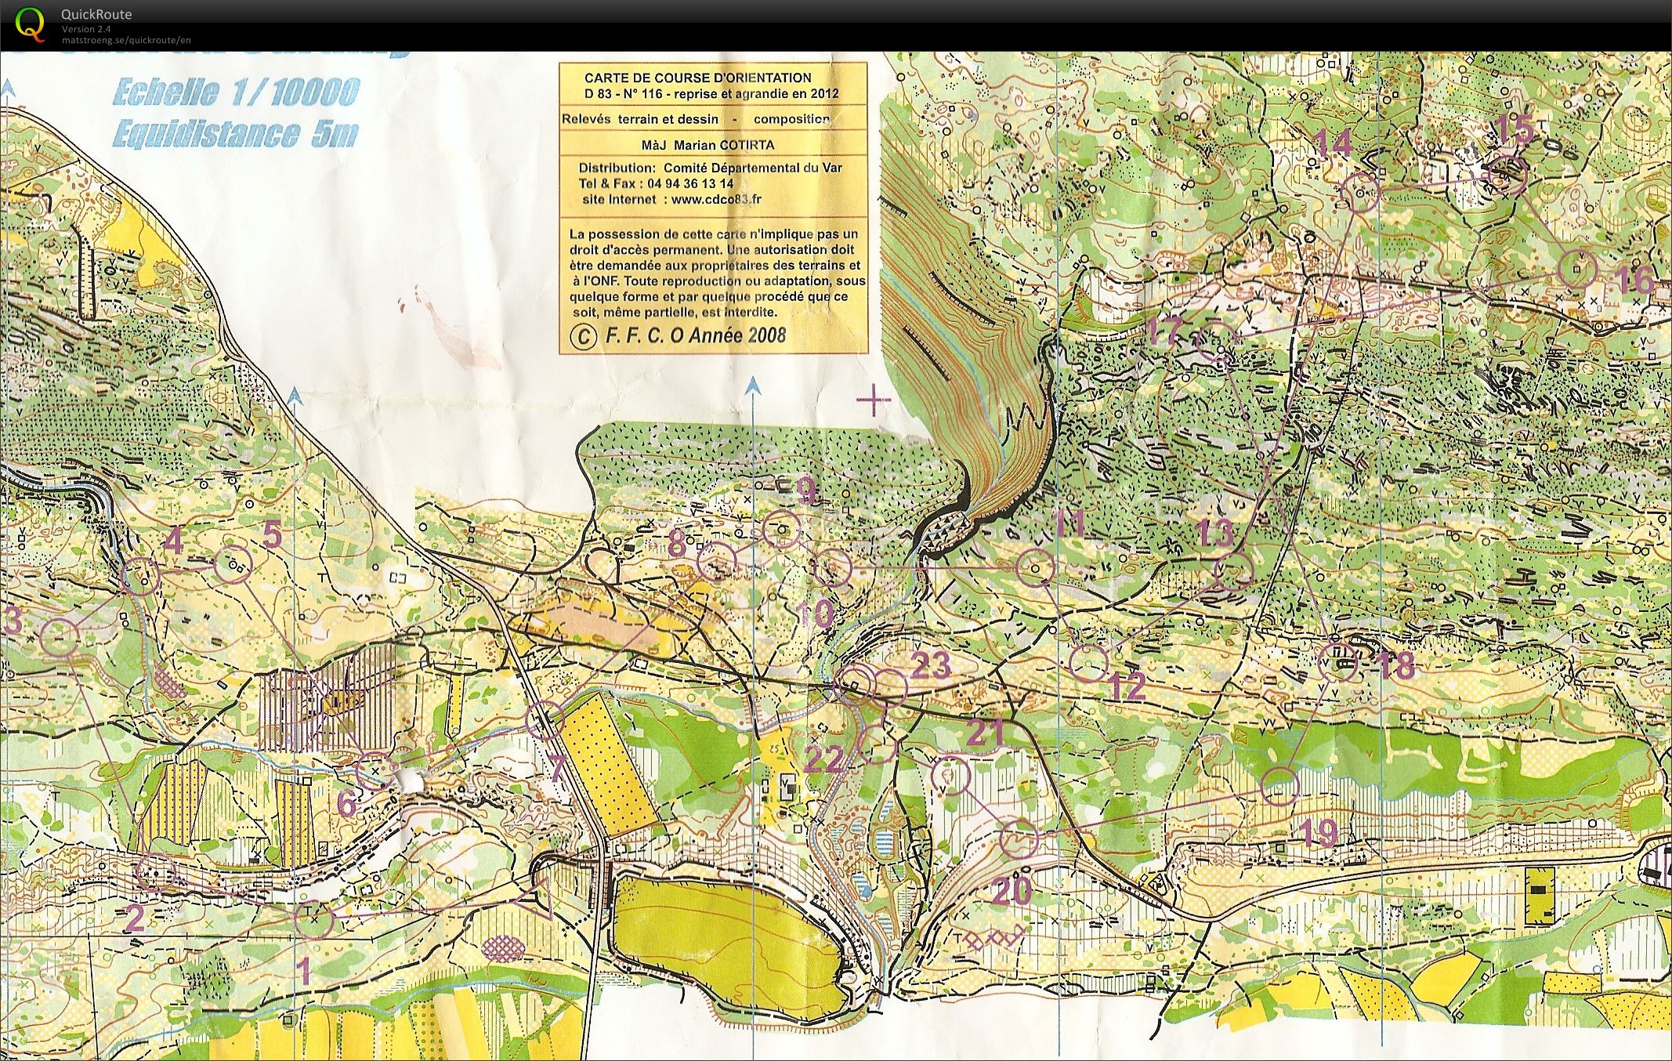
Task: Click the 'D 83 - N° 116' line
Action: (711, 93)
